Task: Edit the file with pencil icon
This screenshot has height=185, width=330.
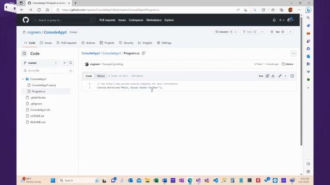Action: tap(279, 76)
